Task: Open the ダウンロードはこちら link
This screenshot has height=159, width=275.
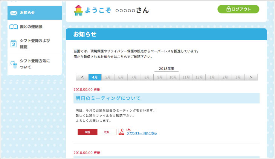Action: coord(142,133)
